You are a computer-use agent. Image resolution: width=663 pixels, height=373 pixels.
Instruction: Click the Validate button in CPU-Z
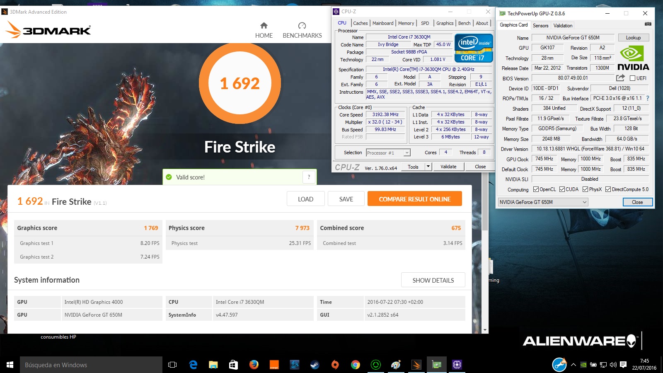point(448,167)
